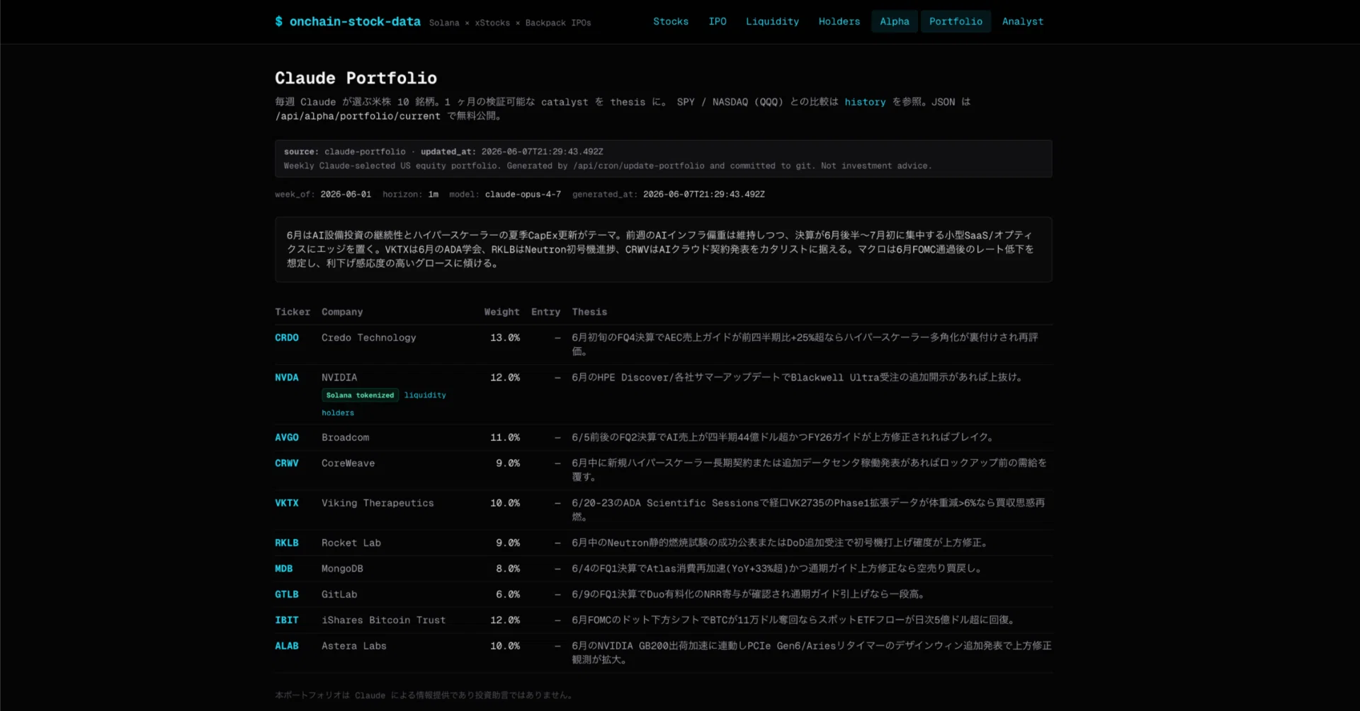This screenshot has width=1360, height=711.
Task: Open the ALAB ticker link
Action: (x=287, y=646)
